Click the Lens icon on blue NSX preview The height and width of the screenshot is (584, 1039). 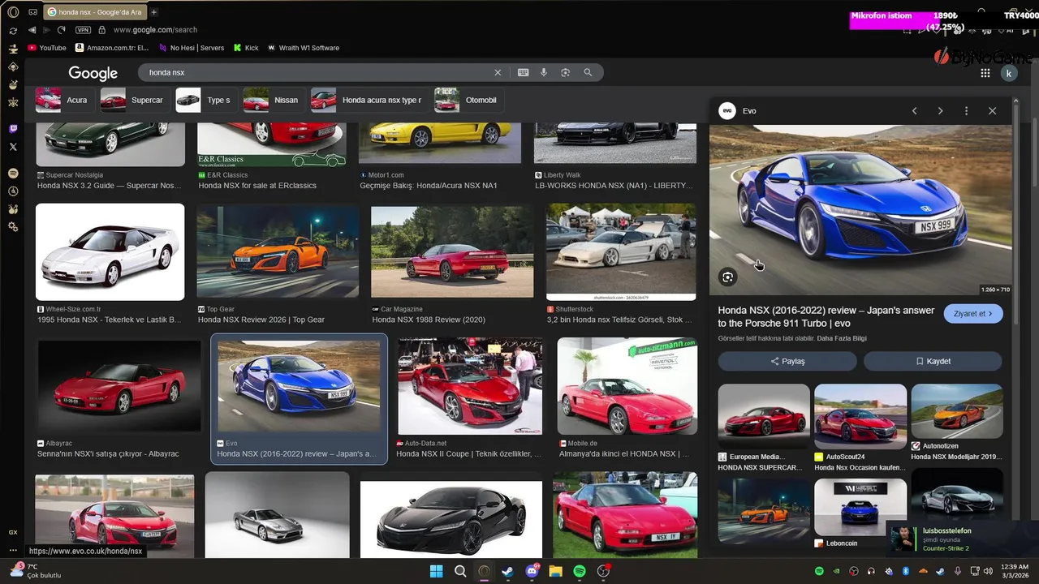coord(727,277)
